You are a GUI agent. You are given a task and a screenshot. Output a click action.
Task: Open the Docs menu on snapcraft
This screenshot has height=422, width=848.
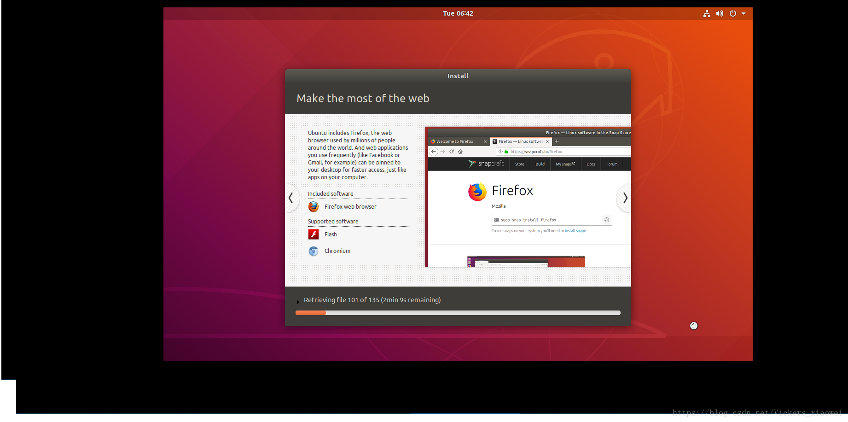click(591, 164)
